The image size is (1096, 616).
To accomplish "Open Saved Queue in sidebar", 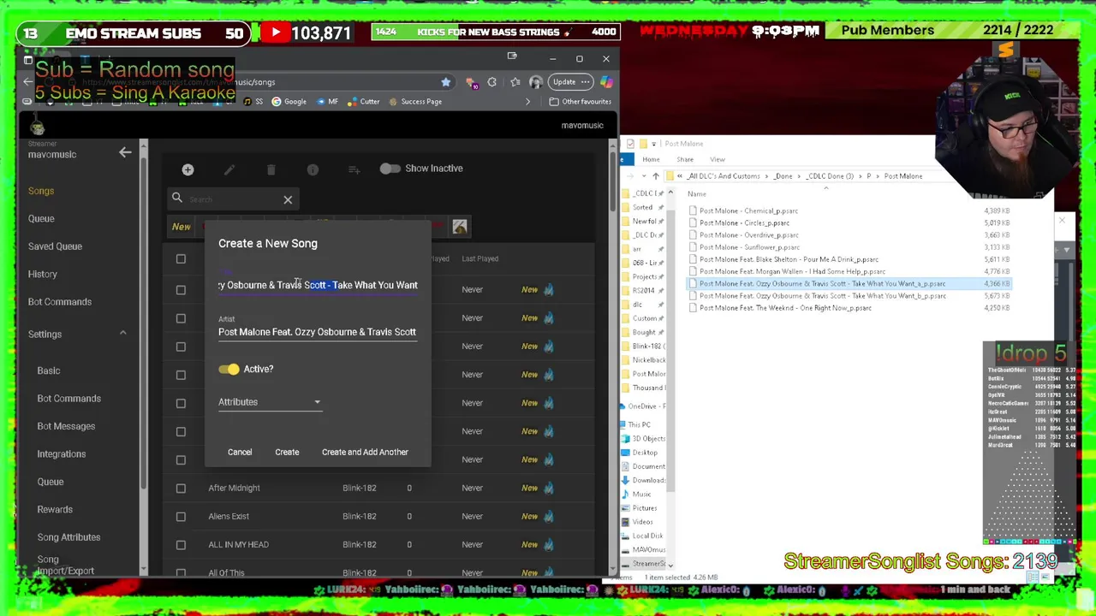I will coord(55,246).
